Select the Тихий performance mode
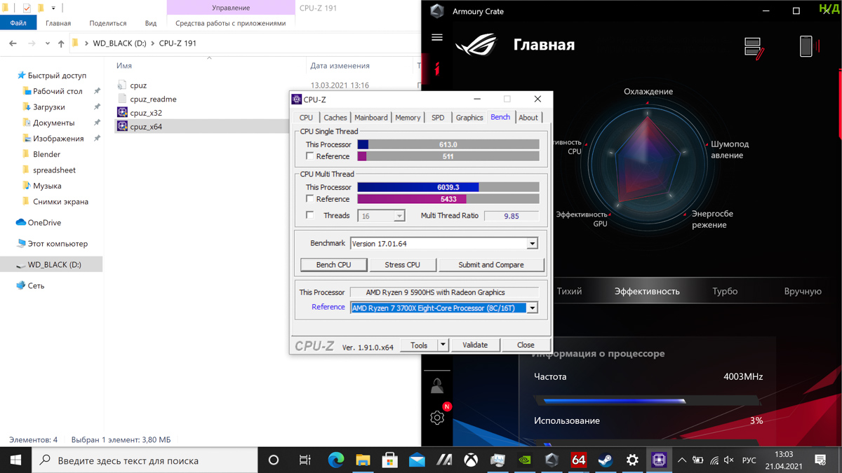The height and width of the screenshot is (473, 842). (569, 292)
